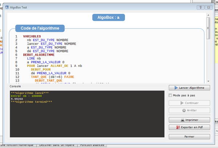This screenshot has height=148, width=218.
Task: Click the line 'dé EST_DU_TYPE NOMBRE'
Action: click(48, 51)
